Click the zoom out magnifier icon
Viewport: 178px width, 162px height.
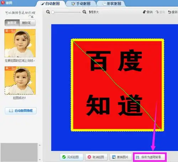coord(48,12)
